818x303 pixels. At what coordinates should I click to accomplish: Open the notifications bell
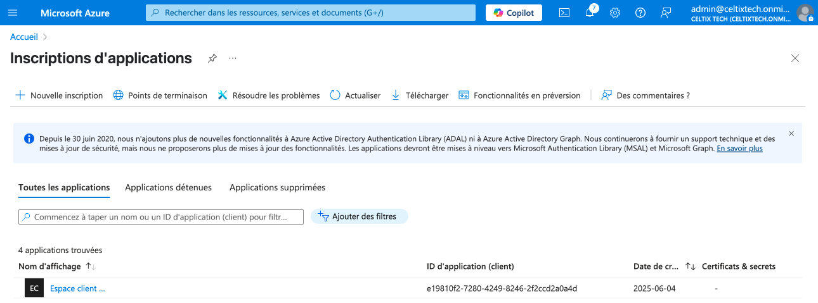(x=590, y=13)
